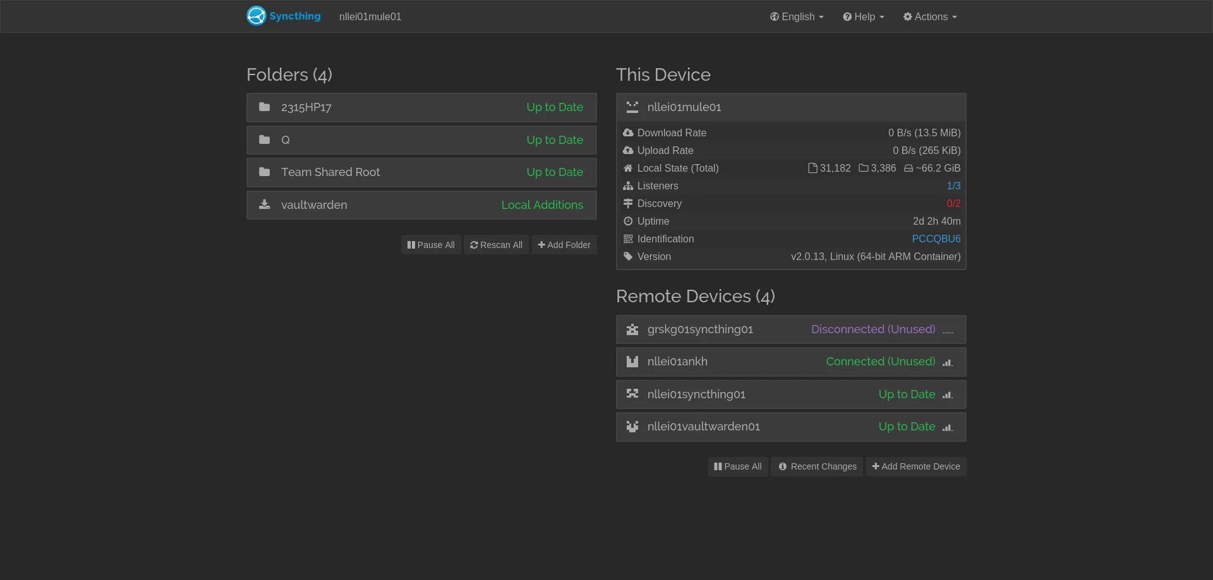The width and height of the screenshot is (1213, 580).
Task: Click the Syncthing brand text
Action: 295,16
